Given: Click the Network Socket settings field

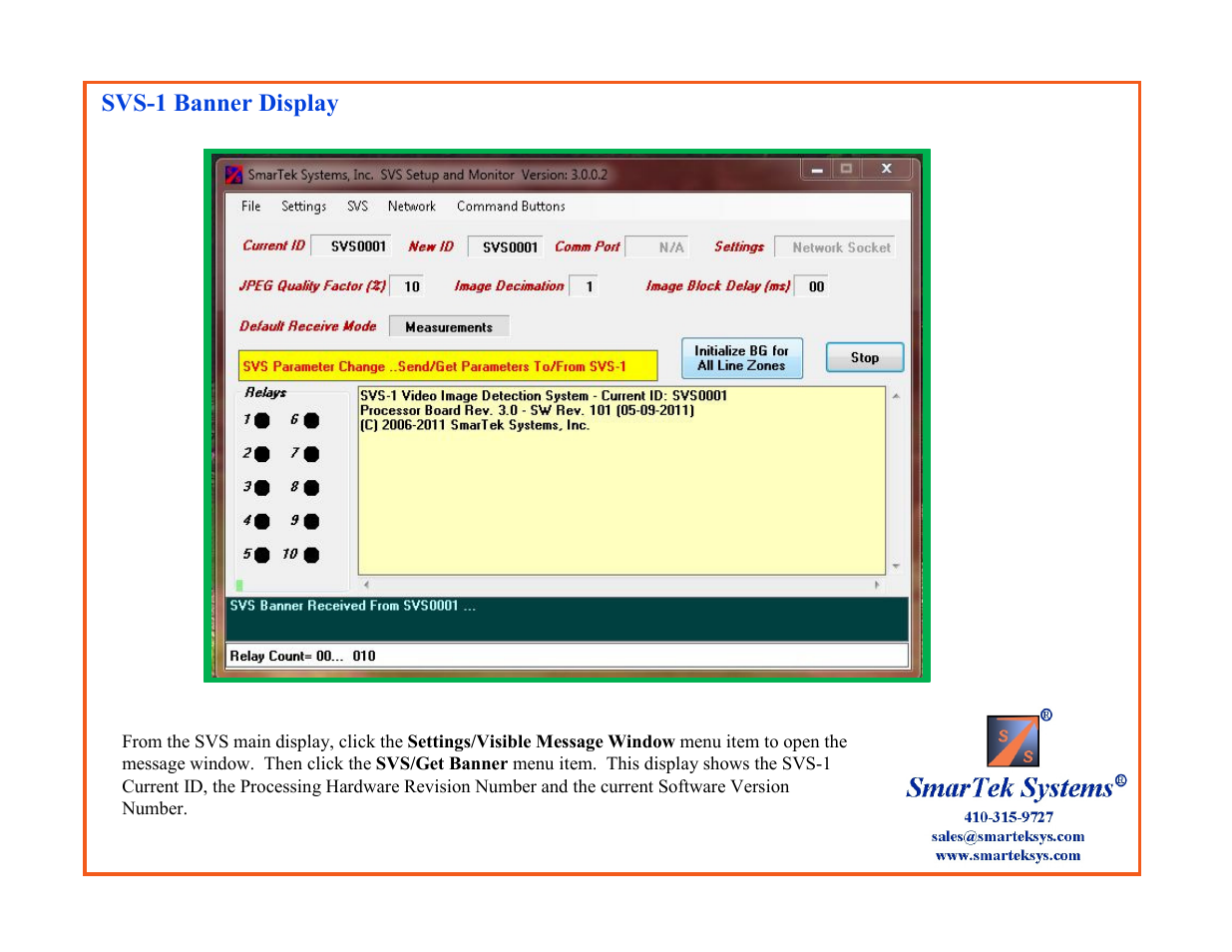Looking at the screenshot, I should pyautogui.click(x=835, y=247).
